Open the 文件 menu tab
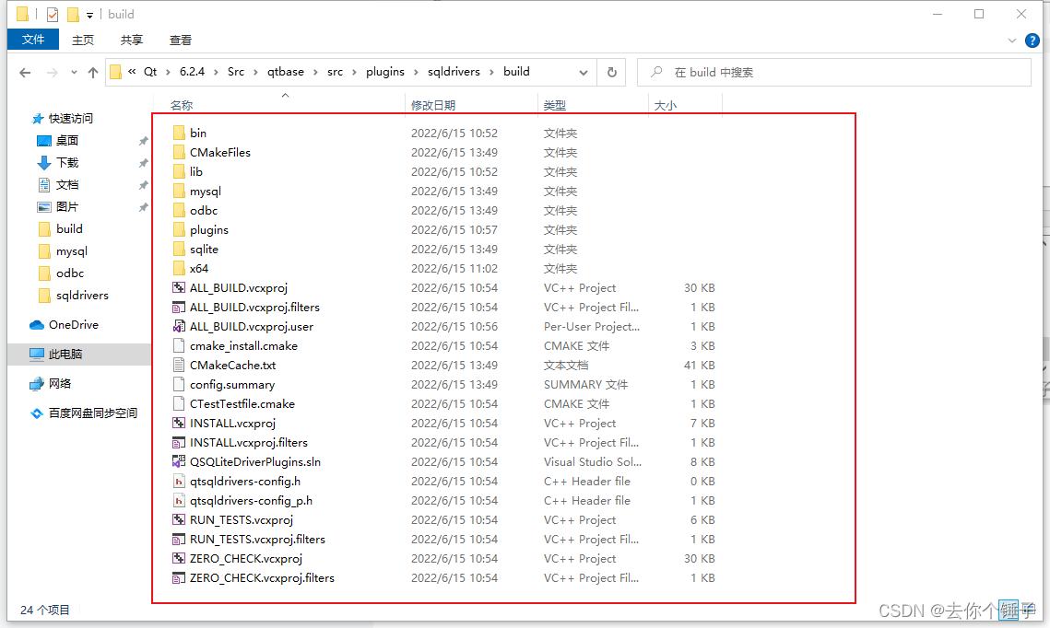Image resolution: width=1050 pixels, height=628 pixels. click(33, 41)
